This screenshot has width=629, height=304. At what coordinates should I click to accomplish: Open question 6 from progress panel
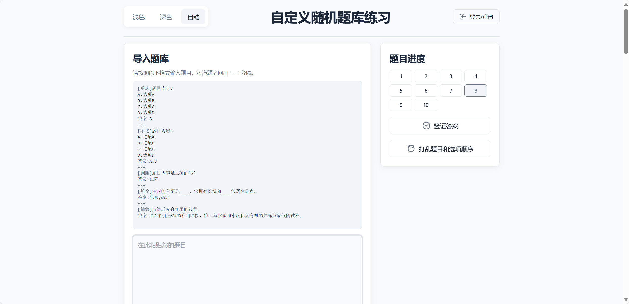(426, 91)
